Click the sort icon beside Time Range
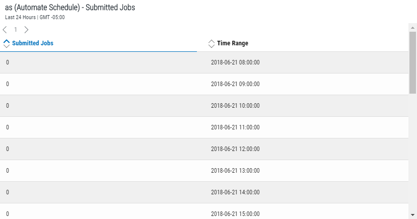This screenshot has width=417, height=219. pyautogui.click(x=212, y=43)
